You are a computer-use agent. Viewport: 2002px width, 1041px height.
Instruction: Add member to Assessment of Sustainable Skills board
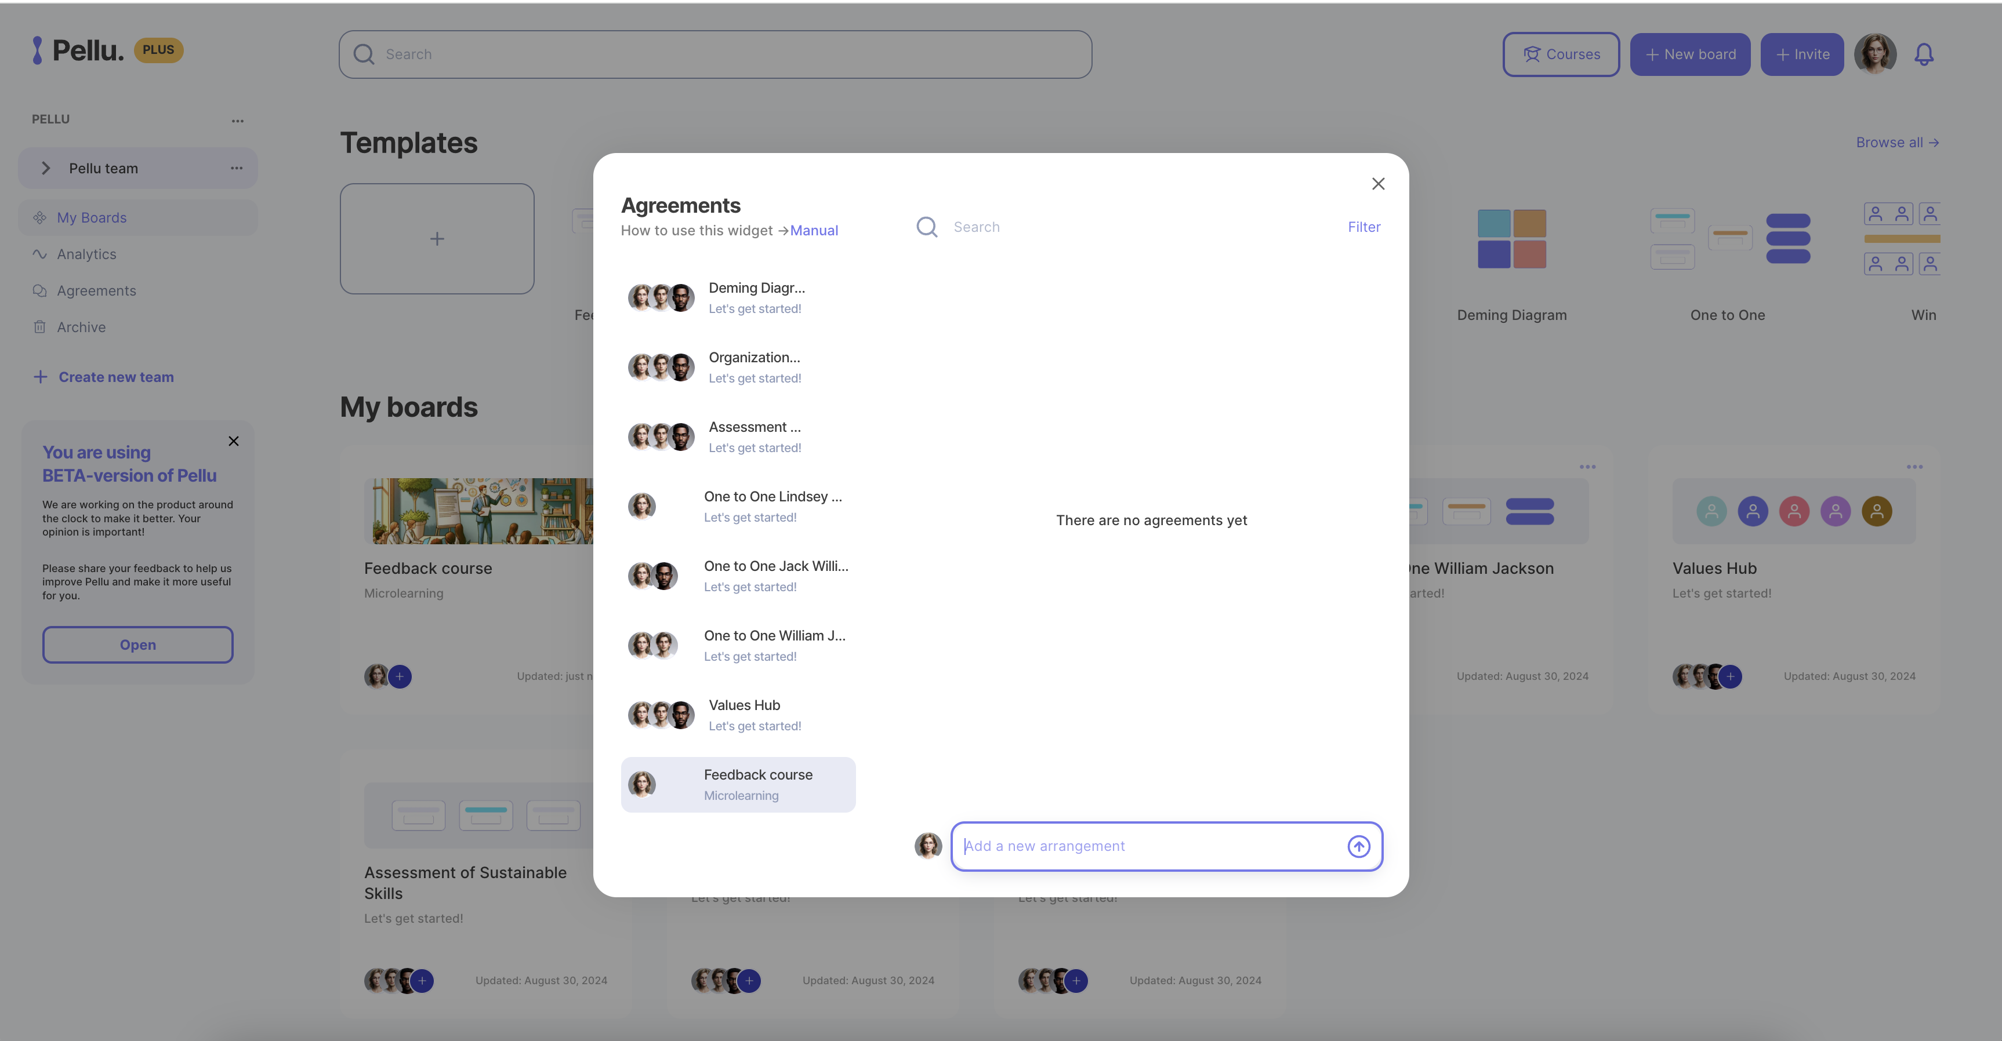coord(422,981)
